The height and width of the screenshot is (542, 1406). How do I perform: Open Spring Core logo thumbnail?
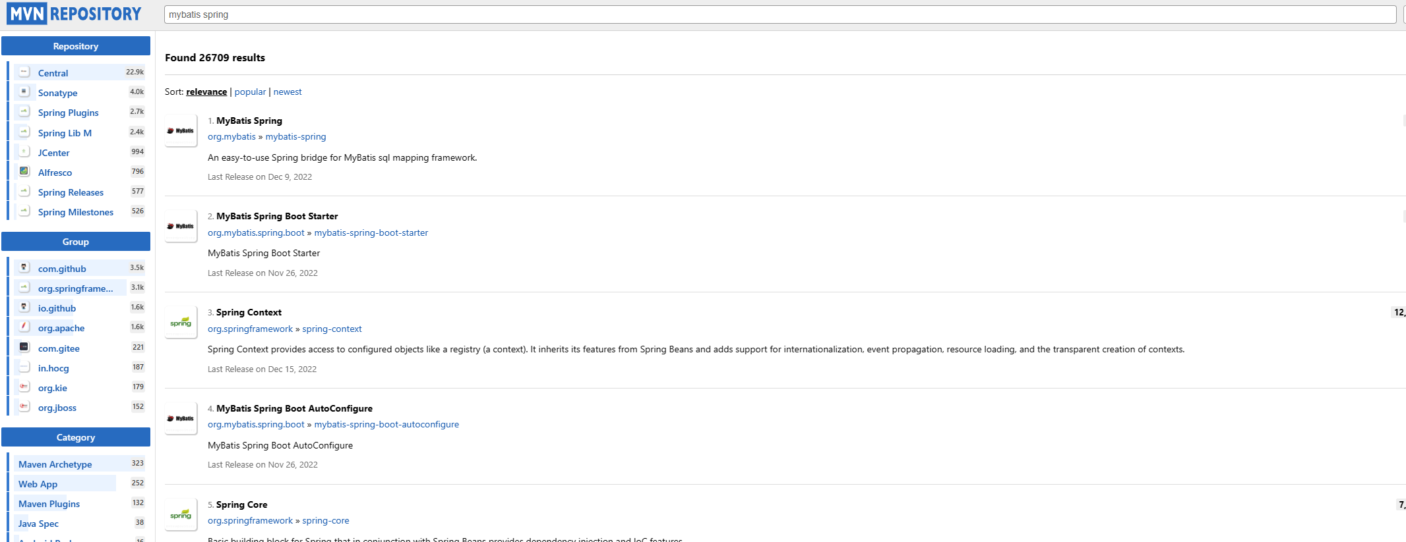(x=181, y=514)
